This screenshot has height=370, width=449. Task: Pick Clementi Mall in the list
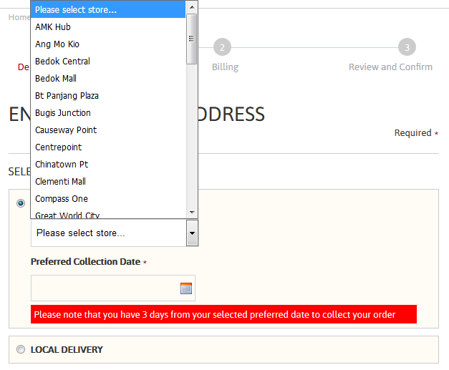(x=60, y=182)
